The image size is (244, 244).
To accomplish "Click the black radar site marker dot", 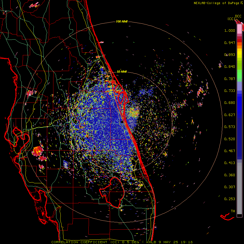I will point(122,122).
